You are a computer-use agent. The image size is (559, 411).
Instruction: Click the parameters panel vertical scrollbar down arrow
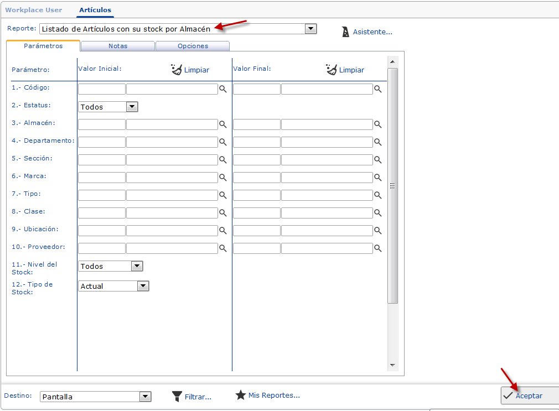coord(392,365)
